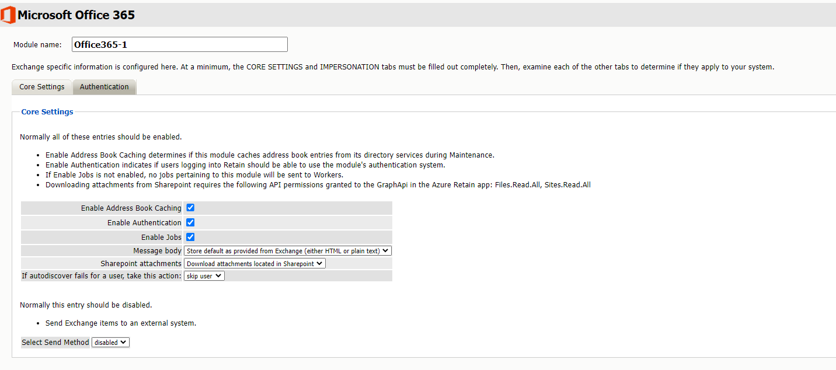
Task: Click the 'Select Send Method' label
Action: pyautogui.click(x=55, y=343)
